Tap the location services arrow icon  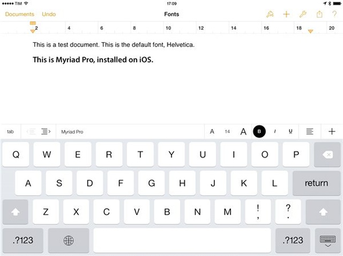[x=325, y=4]
